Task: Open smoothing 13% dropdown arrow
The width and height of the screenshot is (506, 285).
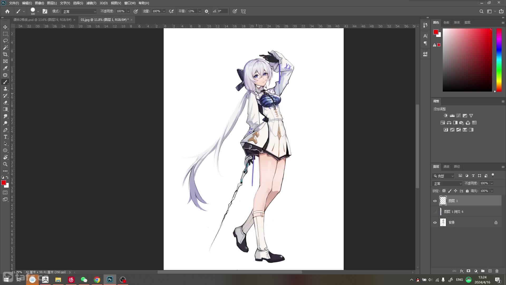Action: click(x=200, y=11)
